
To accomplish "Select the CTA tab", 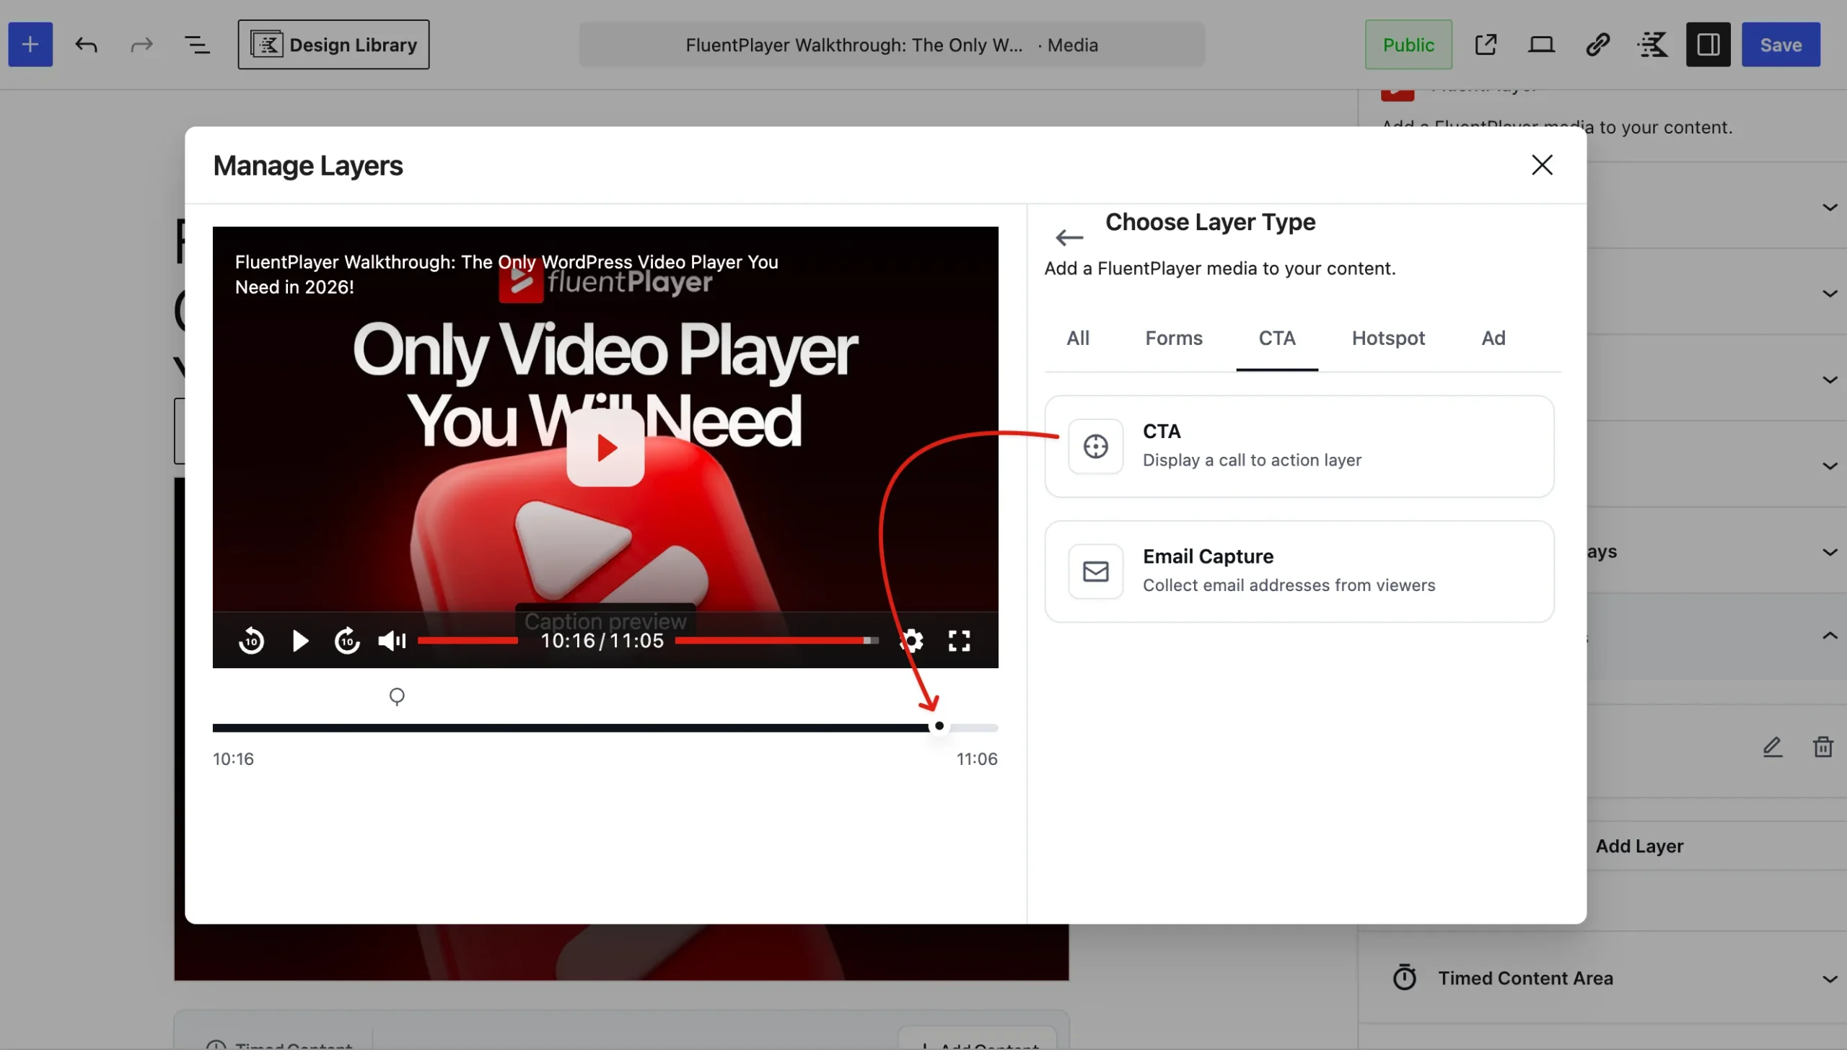I will point(1276,338).
